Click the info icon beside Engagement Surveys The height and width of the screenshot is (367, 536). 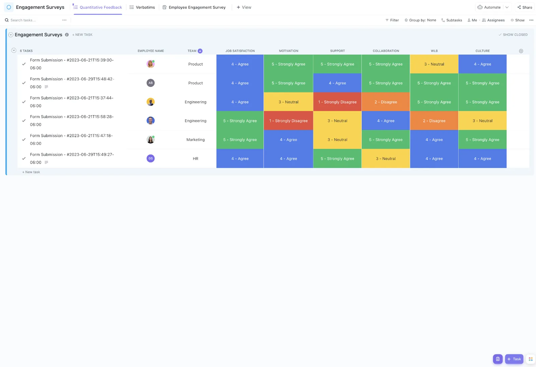(67, 35)
